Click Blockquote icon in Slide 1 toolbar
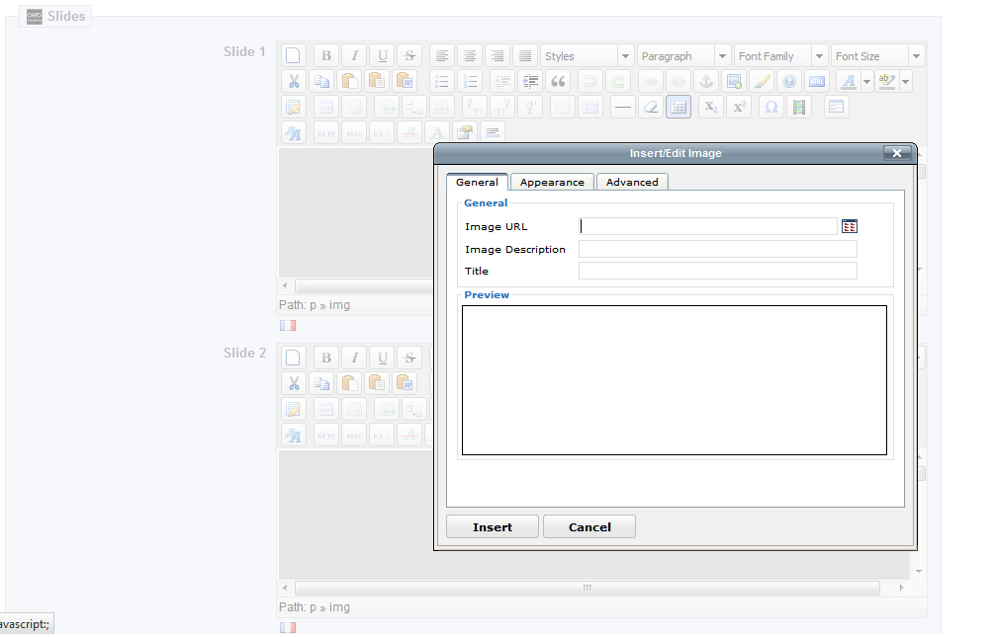Viewport: 995px width, 637px height. (x=559, y=81)
